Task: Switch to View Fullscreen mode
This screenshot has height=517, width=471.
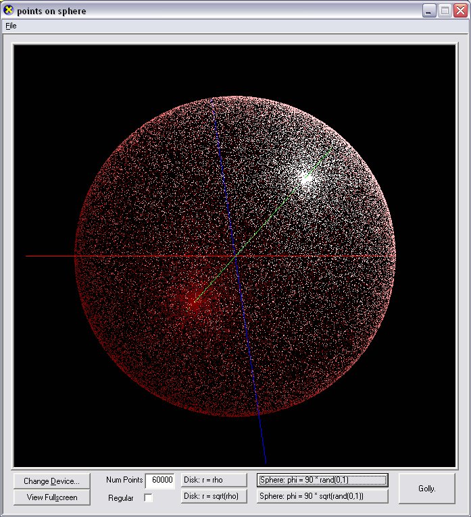Action: pos(52,497)
